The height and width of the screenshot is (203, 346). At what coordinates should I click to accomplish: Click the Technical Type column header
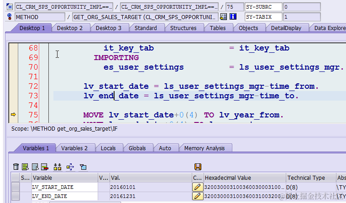(311, 178)
